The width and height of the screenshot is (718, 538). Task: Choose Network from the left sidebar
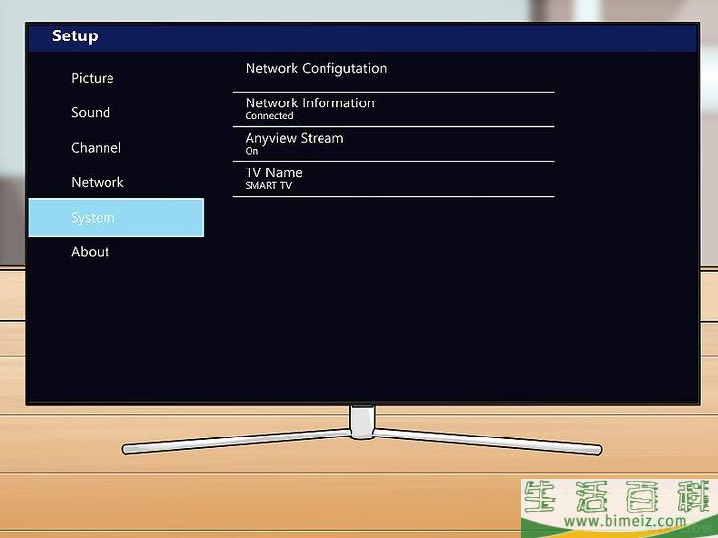pos(97,182)
